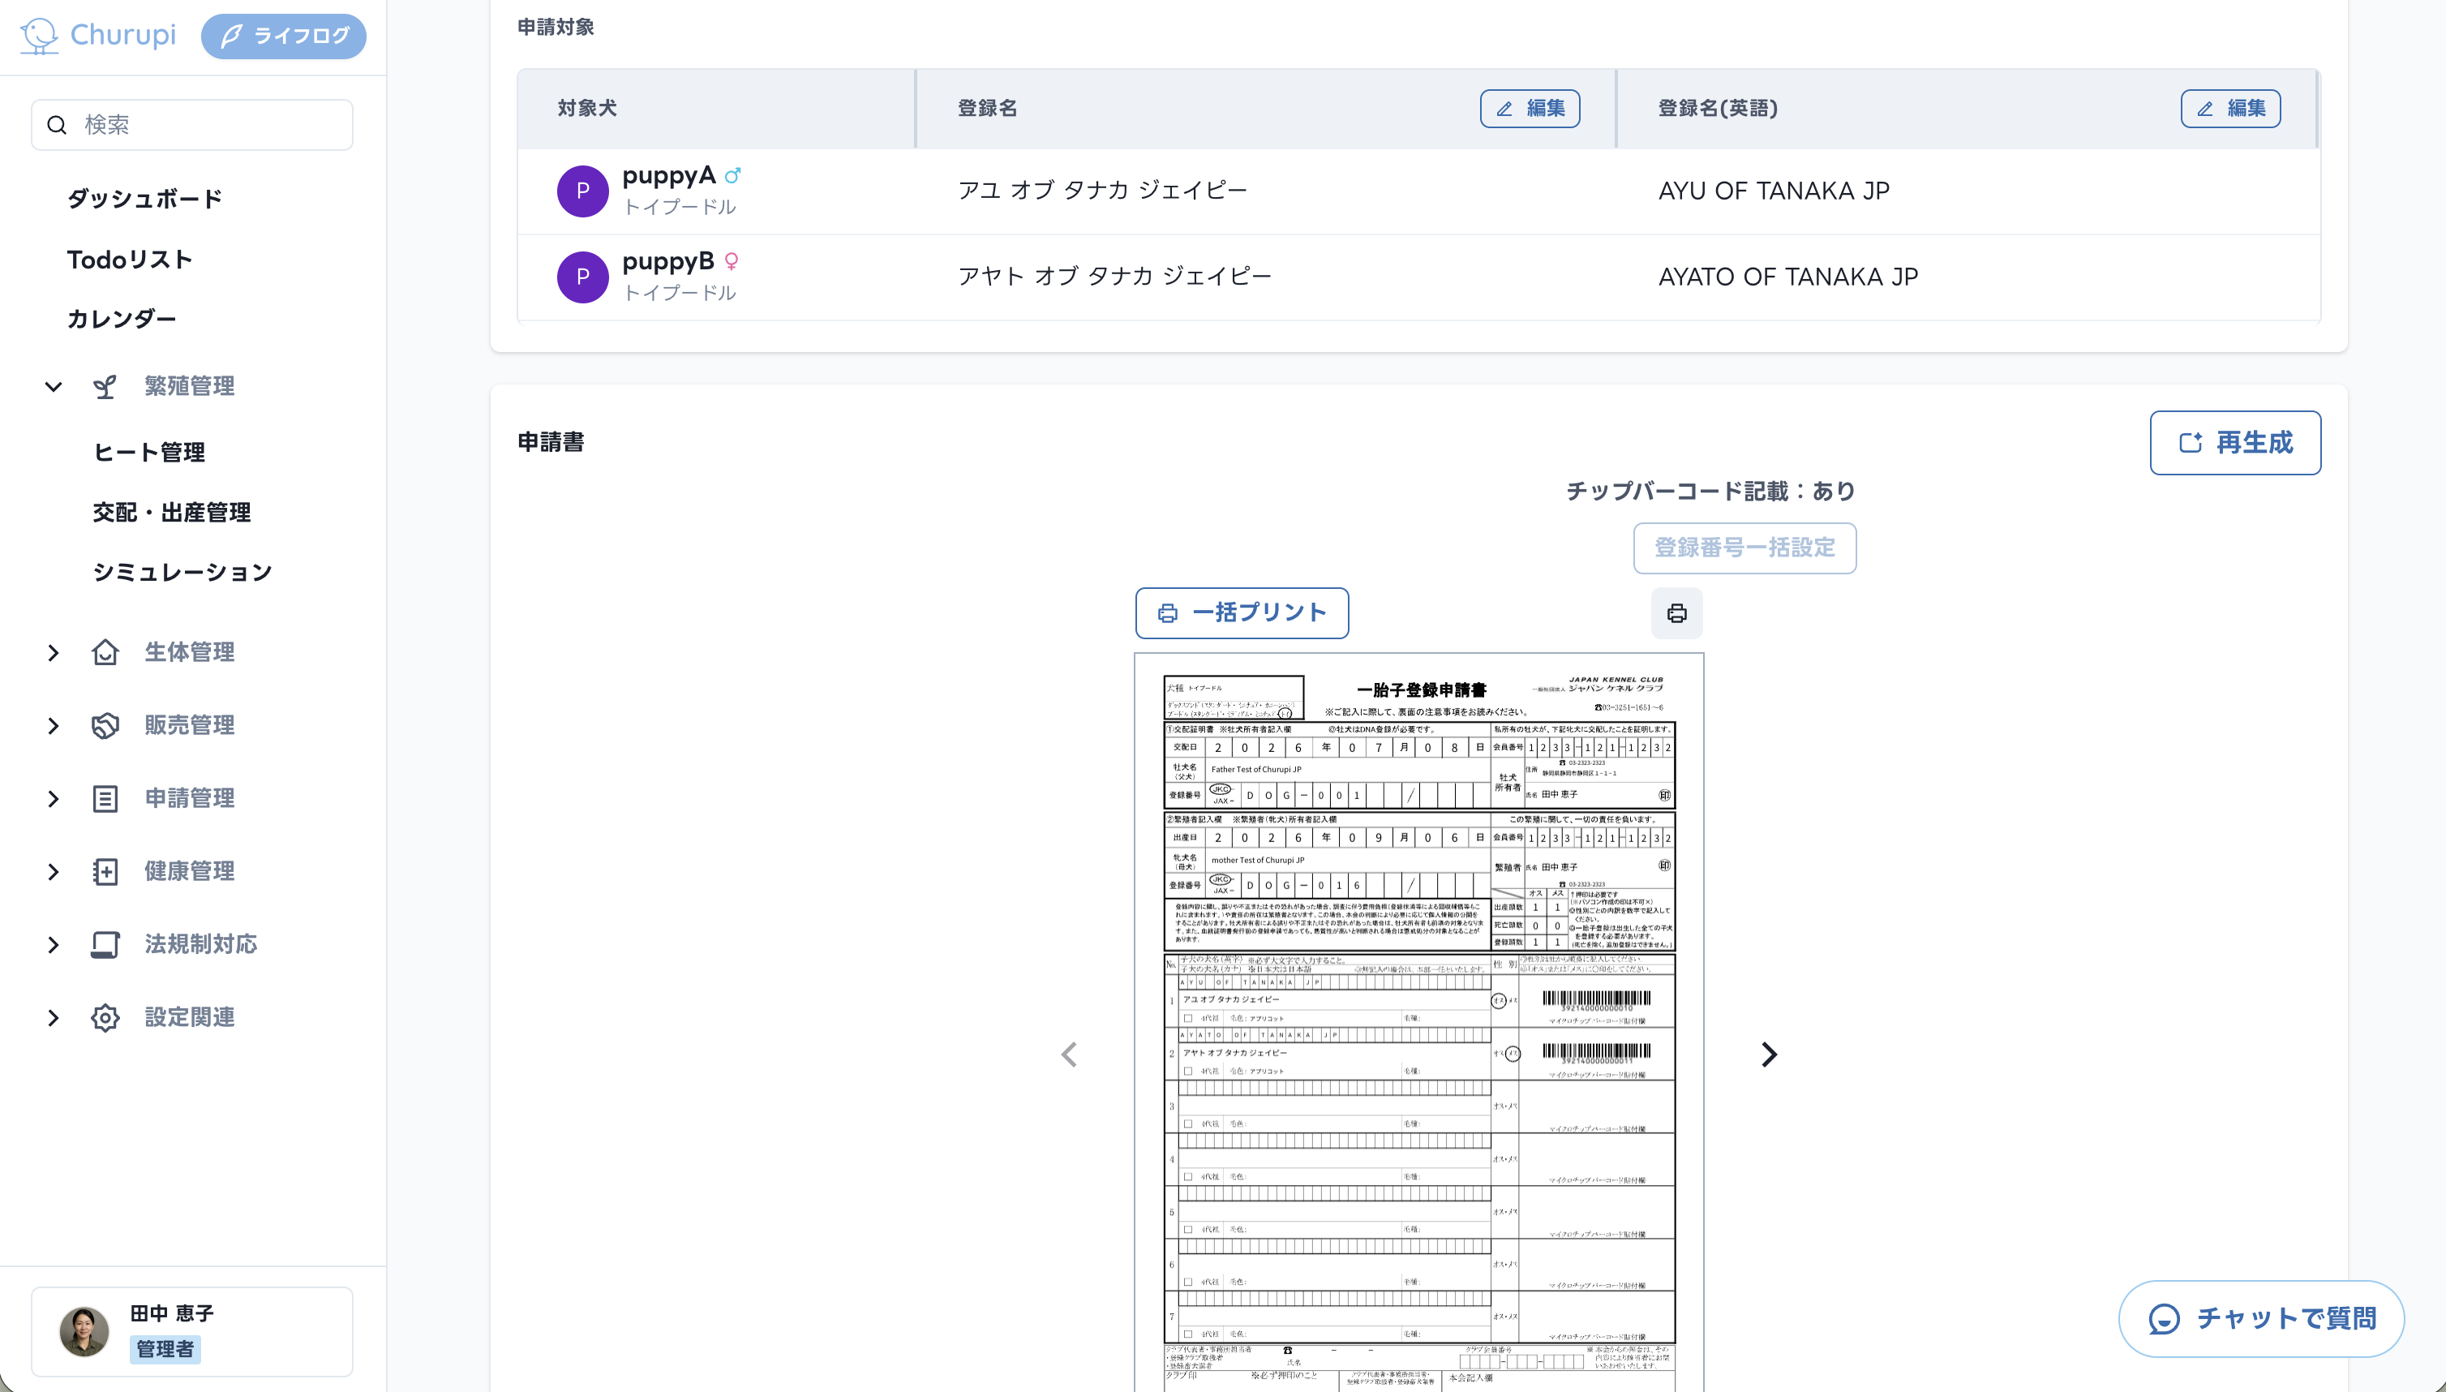The image size is (2446, 1392).
Task: Open シミュレーション submenu item
Action: coord(182,572)
